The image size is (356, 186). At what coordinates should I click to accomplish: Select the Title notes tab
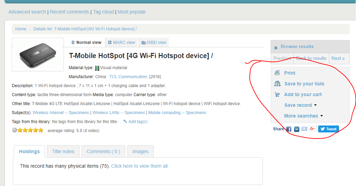[x=63, y=151]
